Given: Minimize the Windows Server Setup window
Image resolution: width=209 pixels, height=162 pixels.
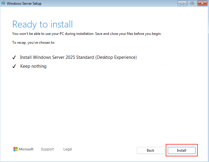Looking at the screenshot, I should point(182,3).
